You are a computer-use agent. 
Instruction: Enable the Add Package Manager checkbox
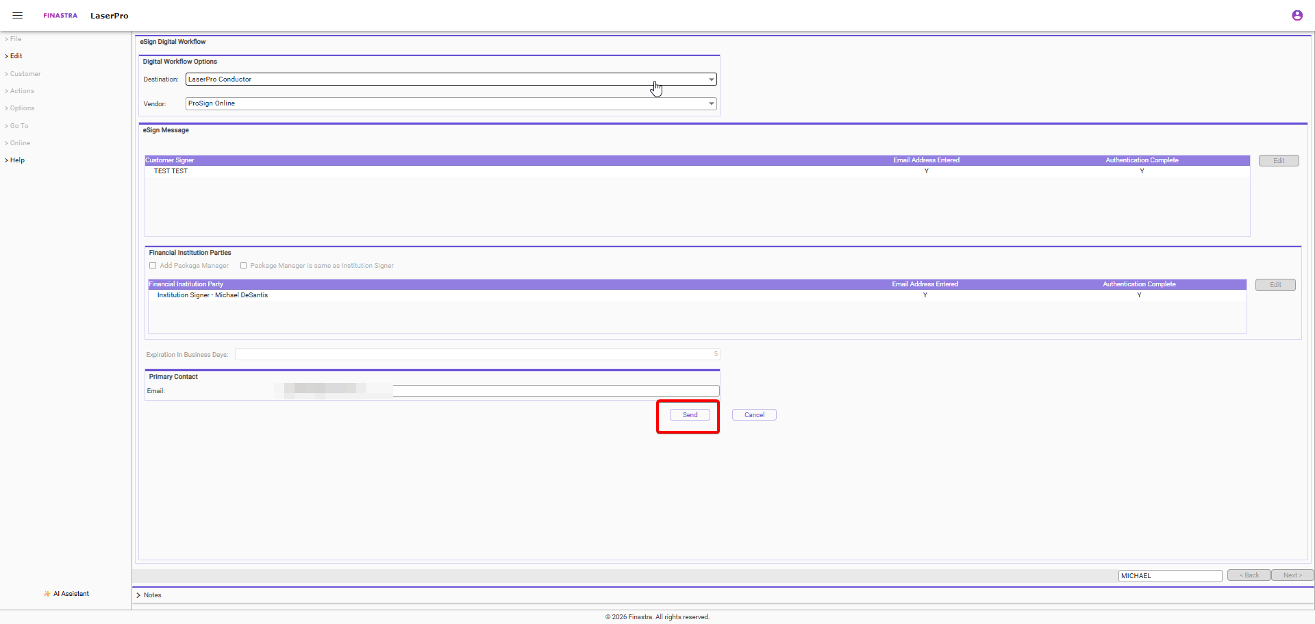[153, 266]
